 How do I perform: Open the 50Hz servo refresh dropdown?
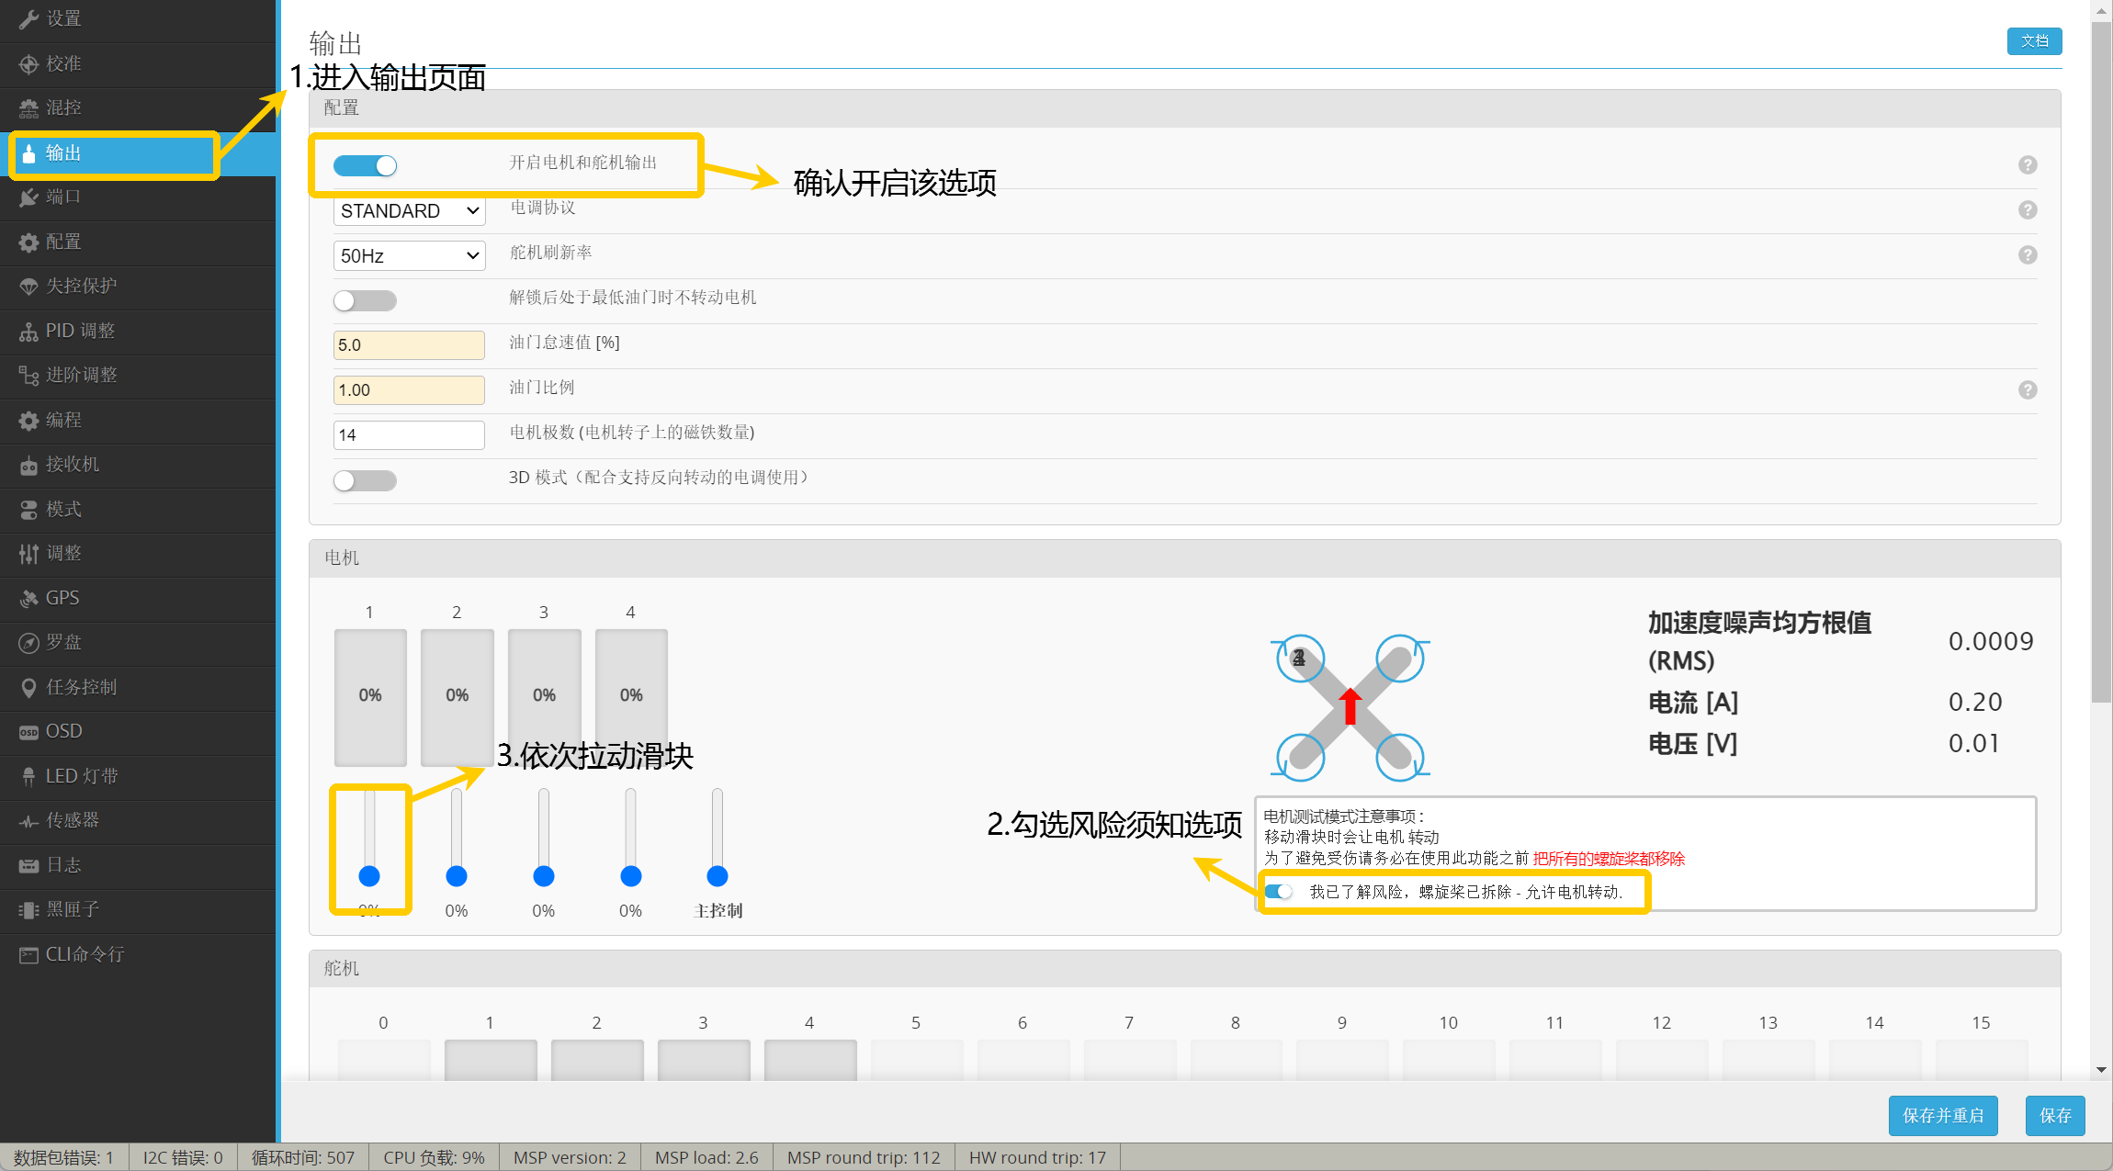409,256
